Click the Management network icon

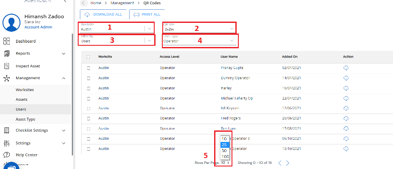coord(6,78)
